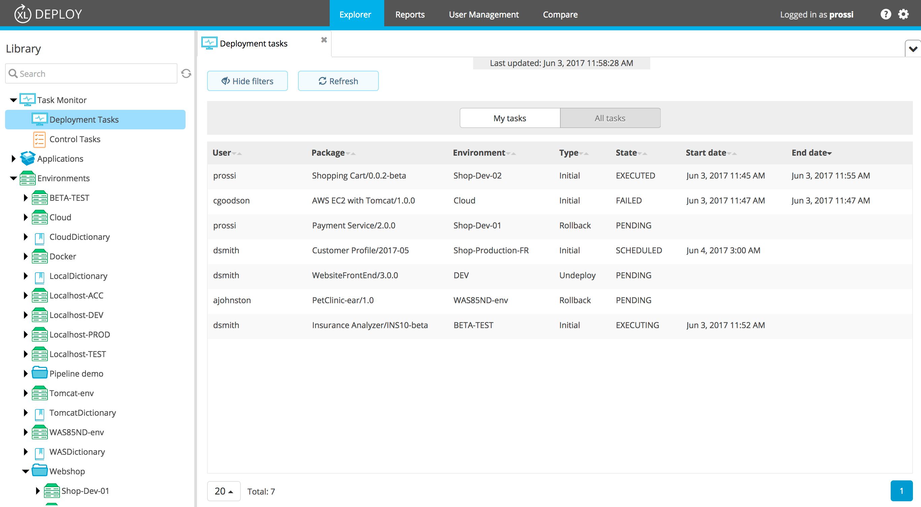Open the User Management section

click(x=483, y=14)
